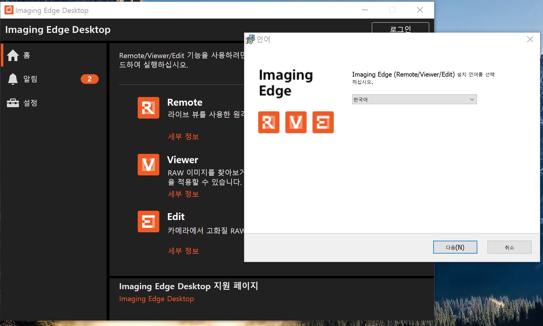Screen dimensions: 543x326
Task: Open the 한국어 language dropdown
Action: click(x=414, y=99)
